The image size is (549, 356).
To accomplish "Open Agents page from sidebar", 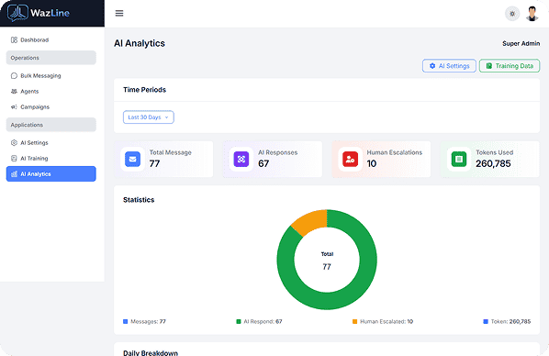I will coord(51,92).
